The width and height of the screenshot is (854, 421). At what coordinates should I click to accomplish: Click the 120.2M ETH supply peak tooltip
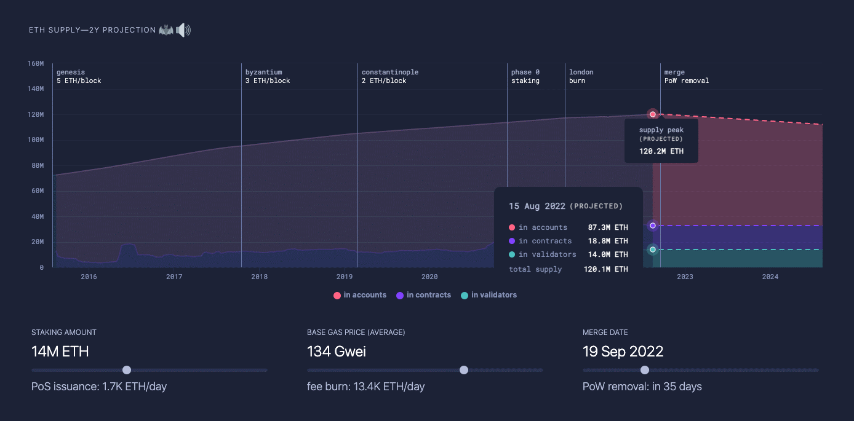point(661,141)
